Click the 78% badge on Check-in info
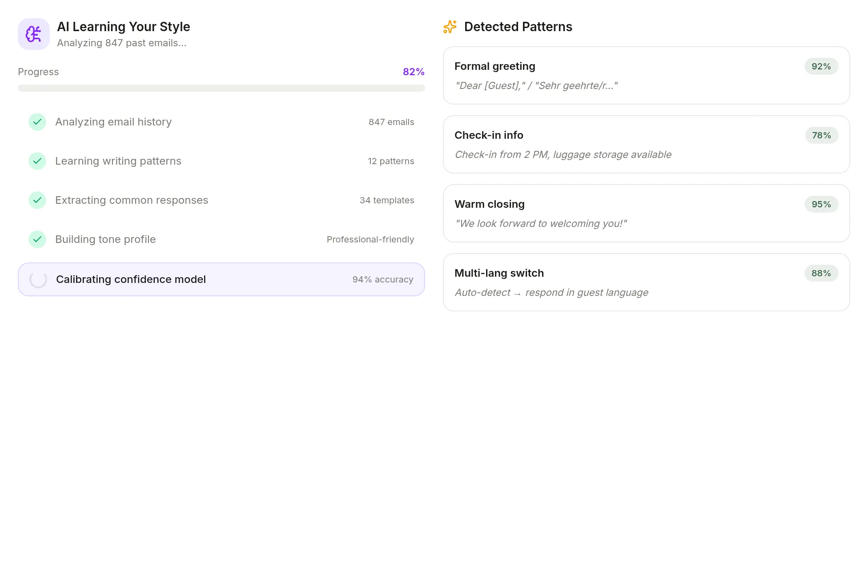 [x=821, y=135]
